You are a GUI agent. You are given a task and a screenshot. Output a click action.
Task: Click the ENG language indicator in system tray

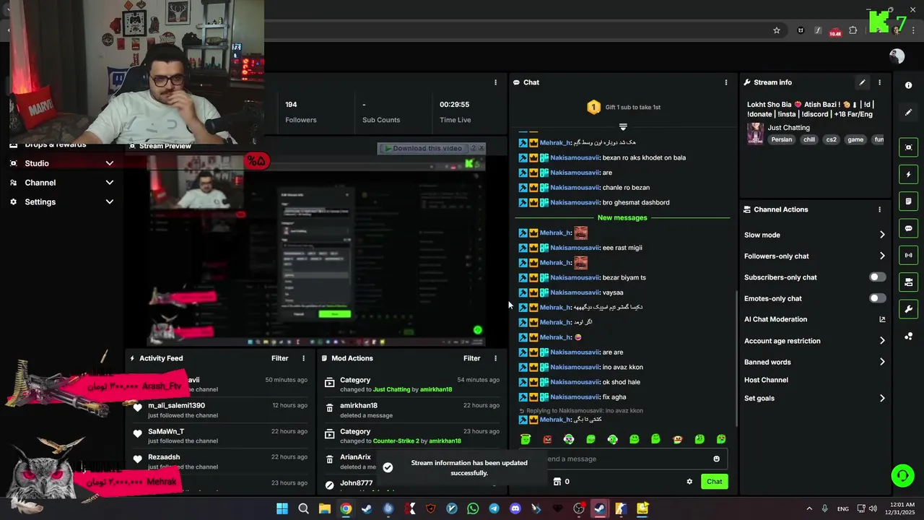click(x=842, y=509)
